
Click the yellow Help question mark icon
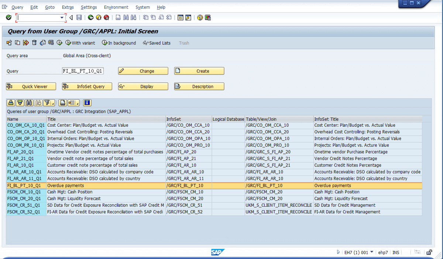[200, 17]
